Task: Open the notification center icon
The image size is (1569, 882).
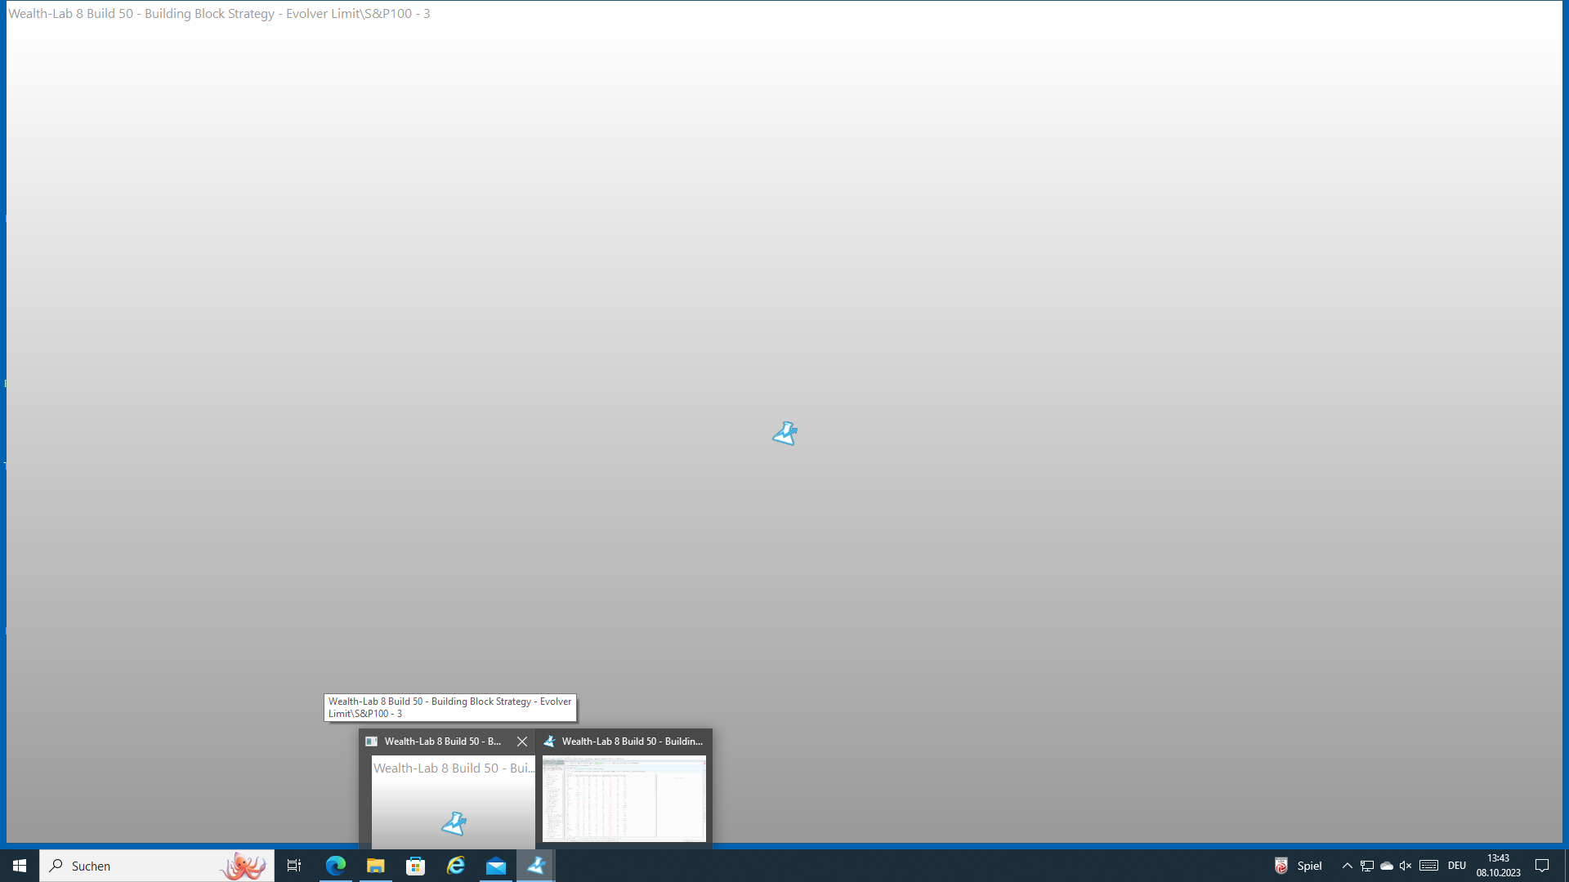Action: pos(1542,866)
